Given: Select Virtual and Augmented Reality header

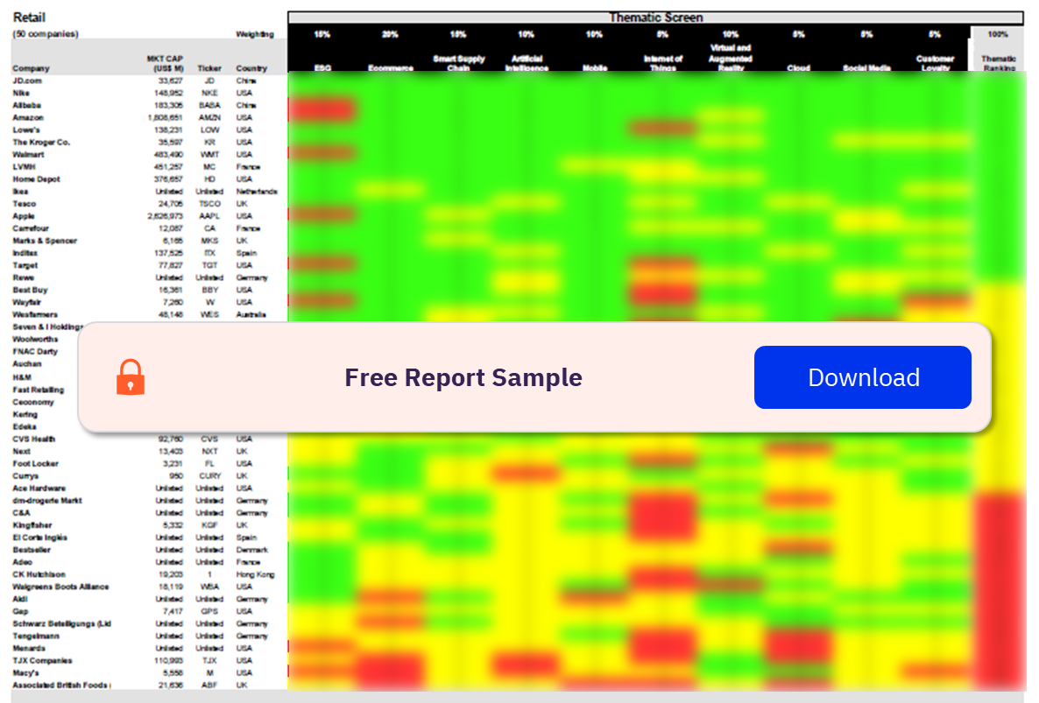Looking at the screenshot, I should 731,58.
